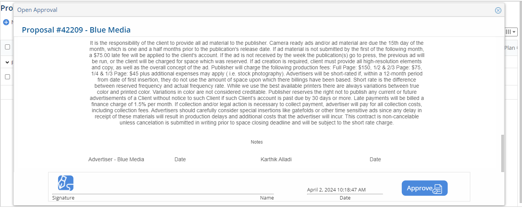
Task: Open the columns dropdown behind the dialog
Action: (511, 32)
